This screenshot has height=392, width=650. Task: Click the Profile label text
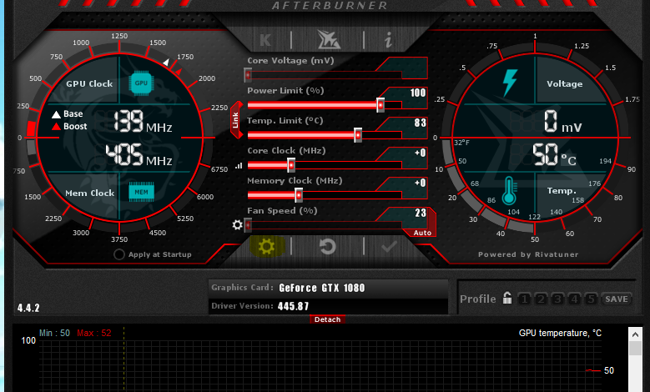pos(477,299)
